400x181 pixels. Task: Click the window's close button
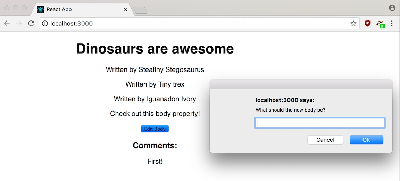(x=7, y=8)
